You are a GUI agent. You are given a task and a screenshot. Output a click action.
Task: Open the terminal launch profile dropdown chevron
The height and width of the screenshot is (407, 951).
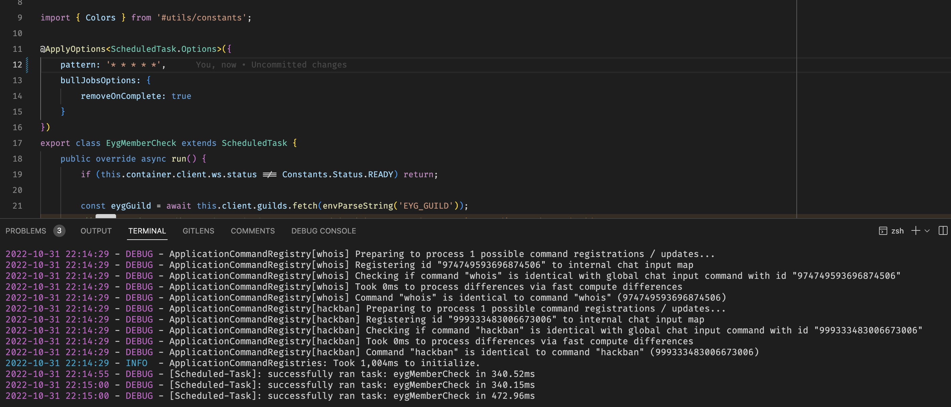[927, 231]
